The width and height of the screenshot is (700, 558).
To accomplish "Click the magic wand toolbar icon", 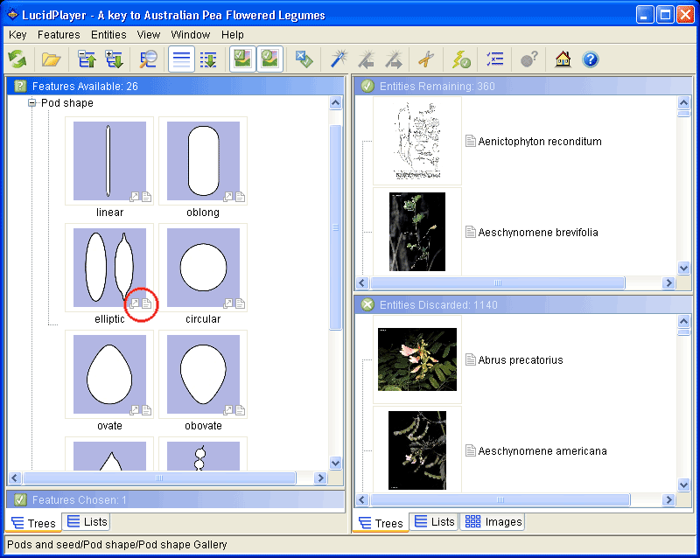I will coord(339,59).
